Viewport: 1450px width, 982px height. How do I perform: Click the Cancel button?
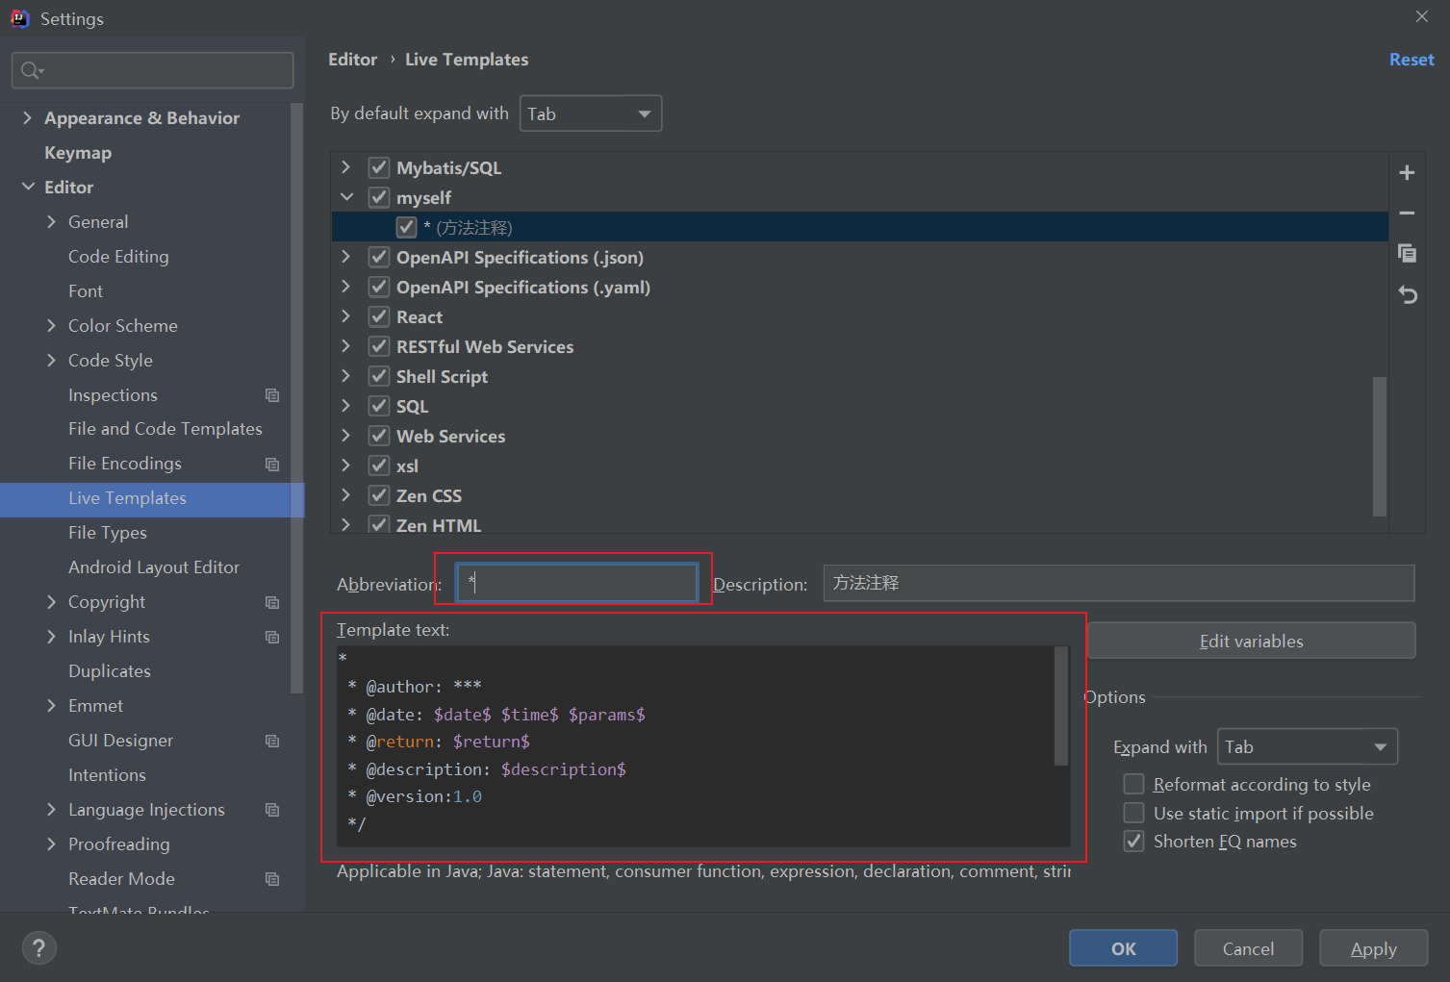[1248, 948]
